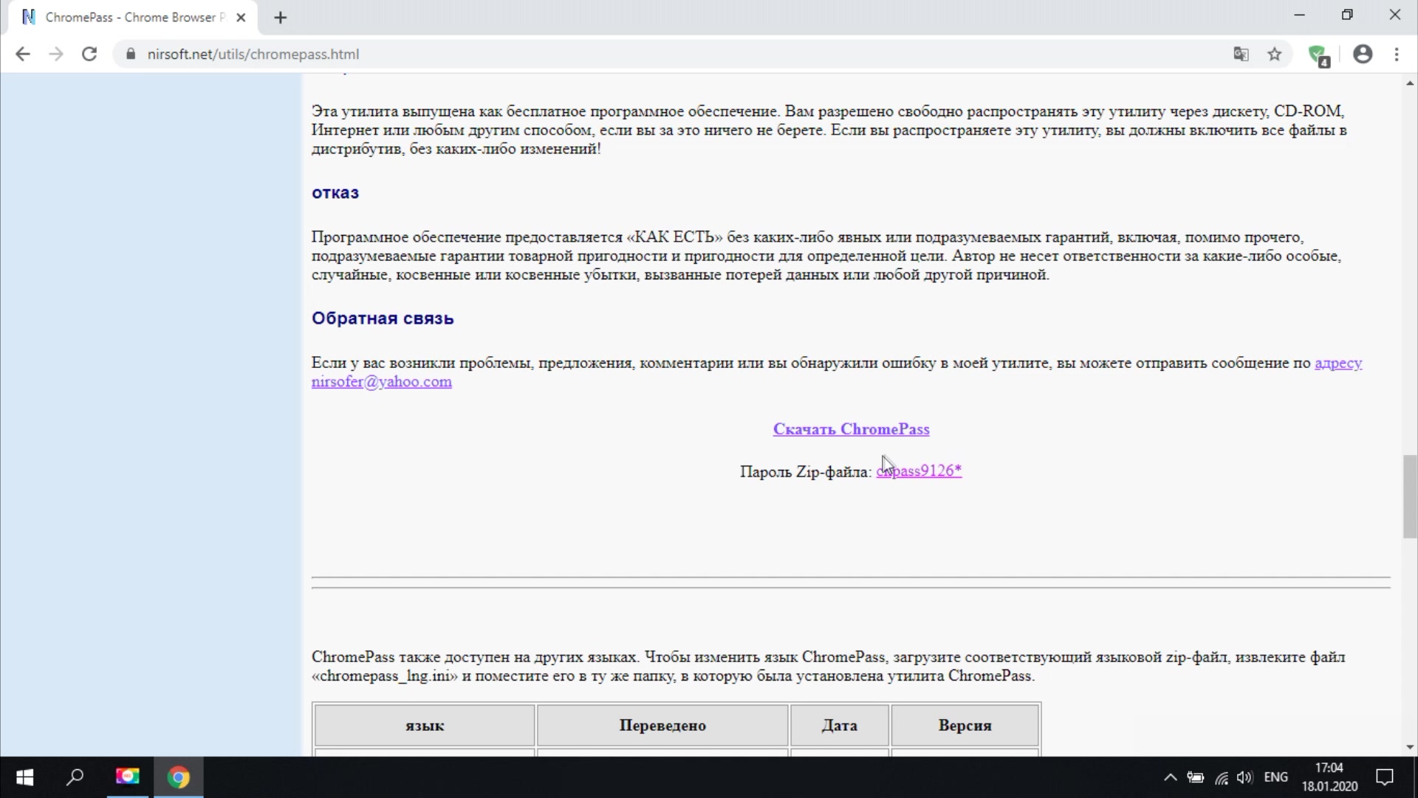
Task: Switch the ENG input language
Action: click(1275, 777)
